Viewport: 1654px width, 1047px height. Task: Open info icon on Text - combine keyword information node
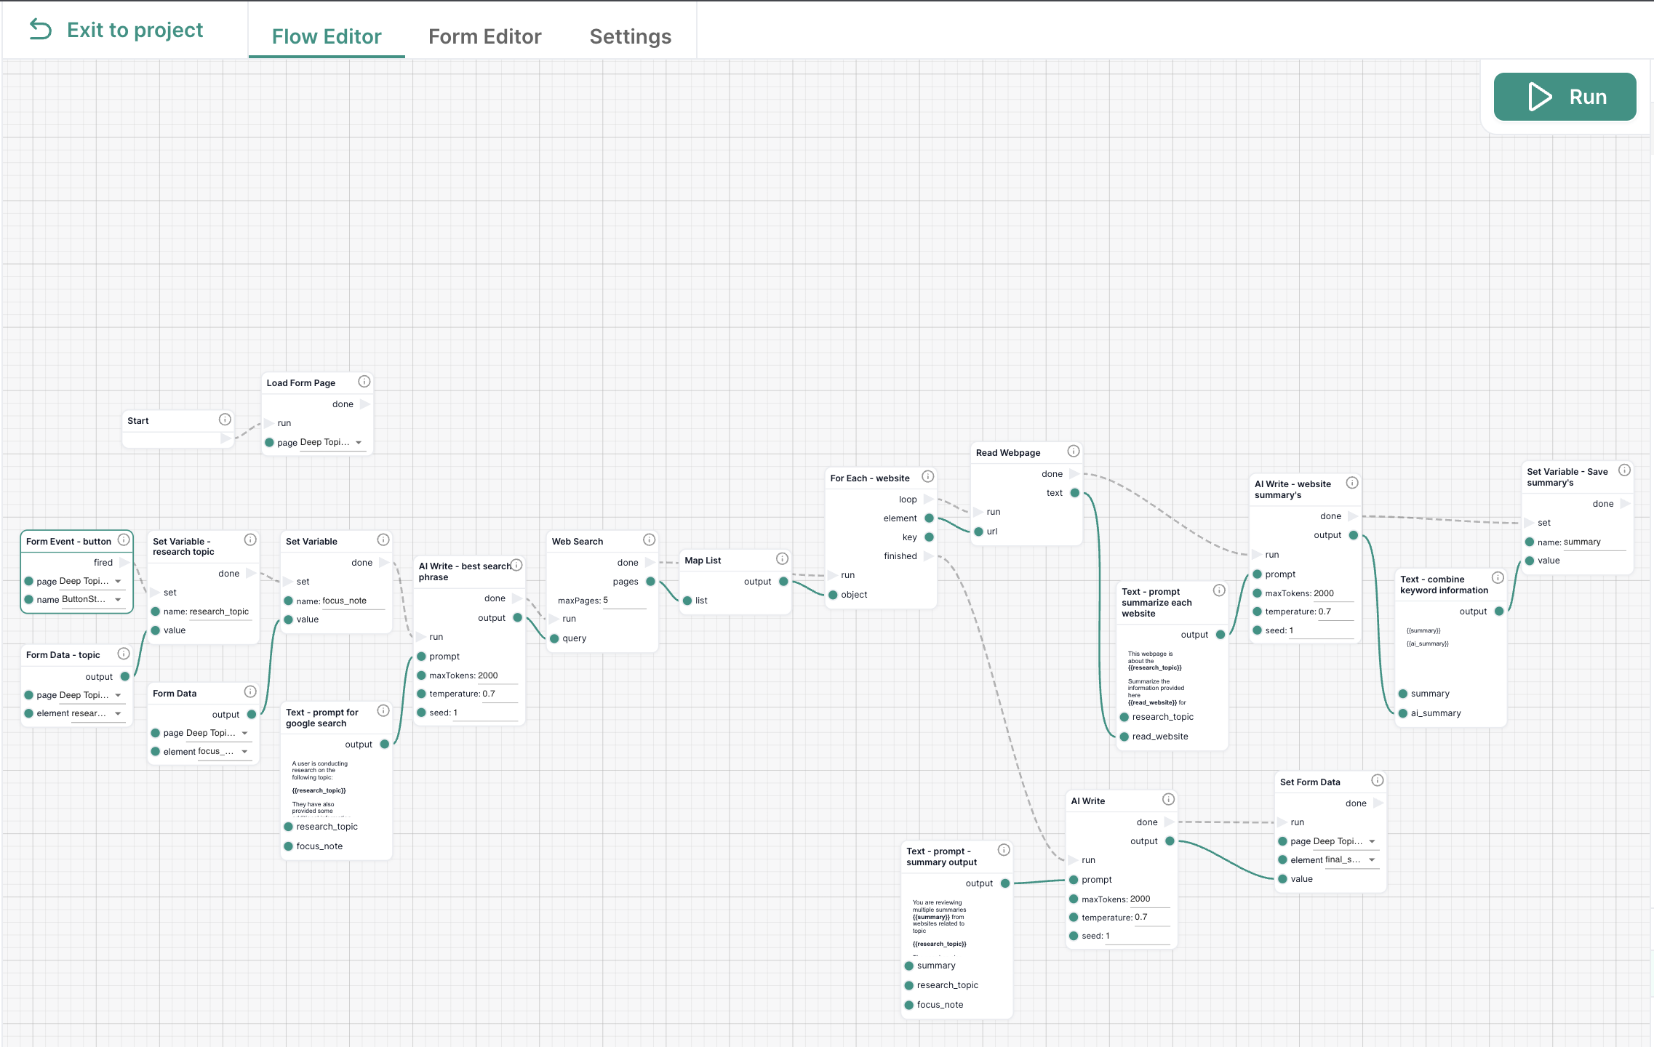click(x=1498, y=577)
